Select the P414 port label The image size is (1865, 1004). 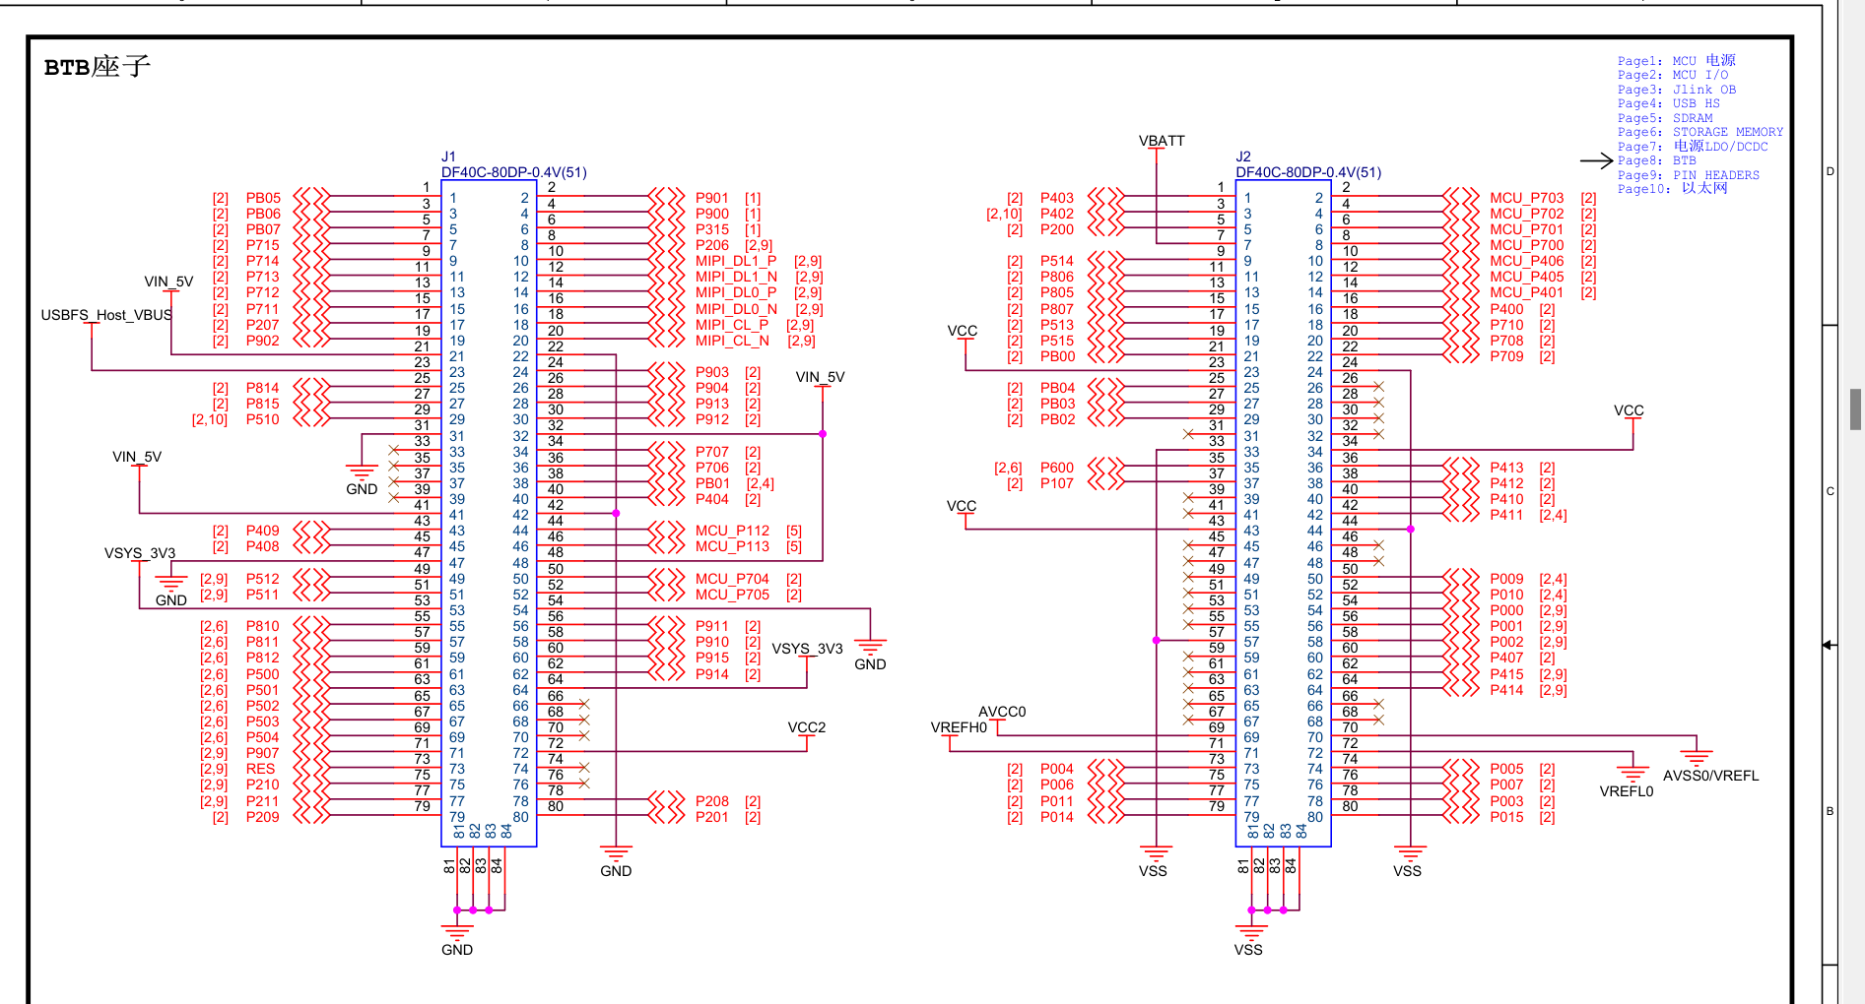1506,690
